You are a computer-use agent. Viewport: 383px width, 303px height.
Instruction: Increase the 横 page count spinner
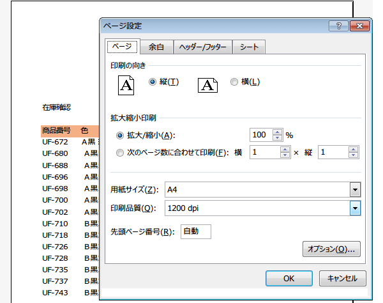click(x=285, y=150)
